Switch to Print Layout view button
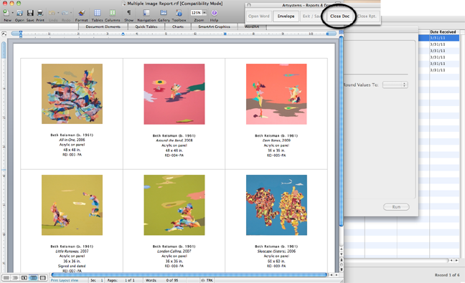Screen dimensions: 465x283 (34, 278)
